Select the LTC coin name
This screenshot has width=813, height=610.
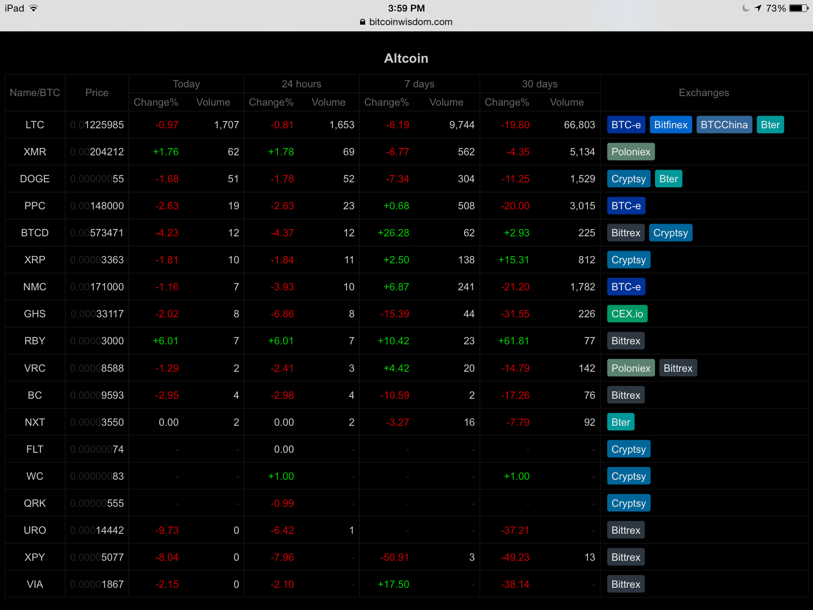click(x=35, y=125)
